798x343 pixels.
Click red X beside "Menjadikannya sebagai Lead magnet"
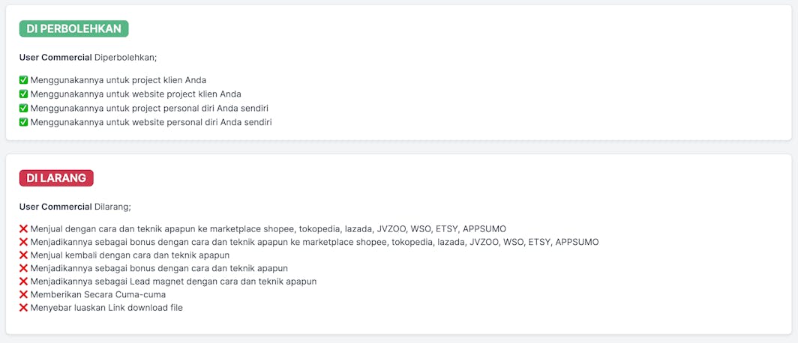pos(23,282)
